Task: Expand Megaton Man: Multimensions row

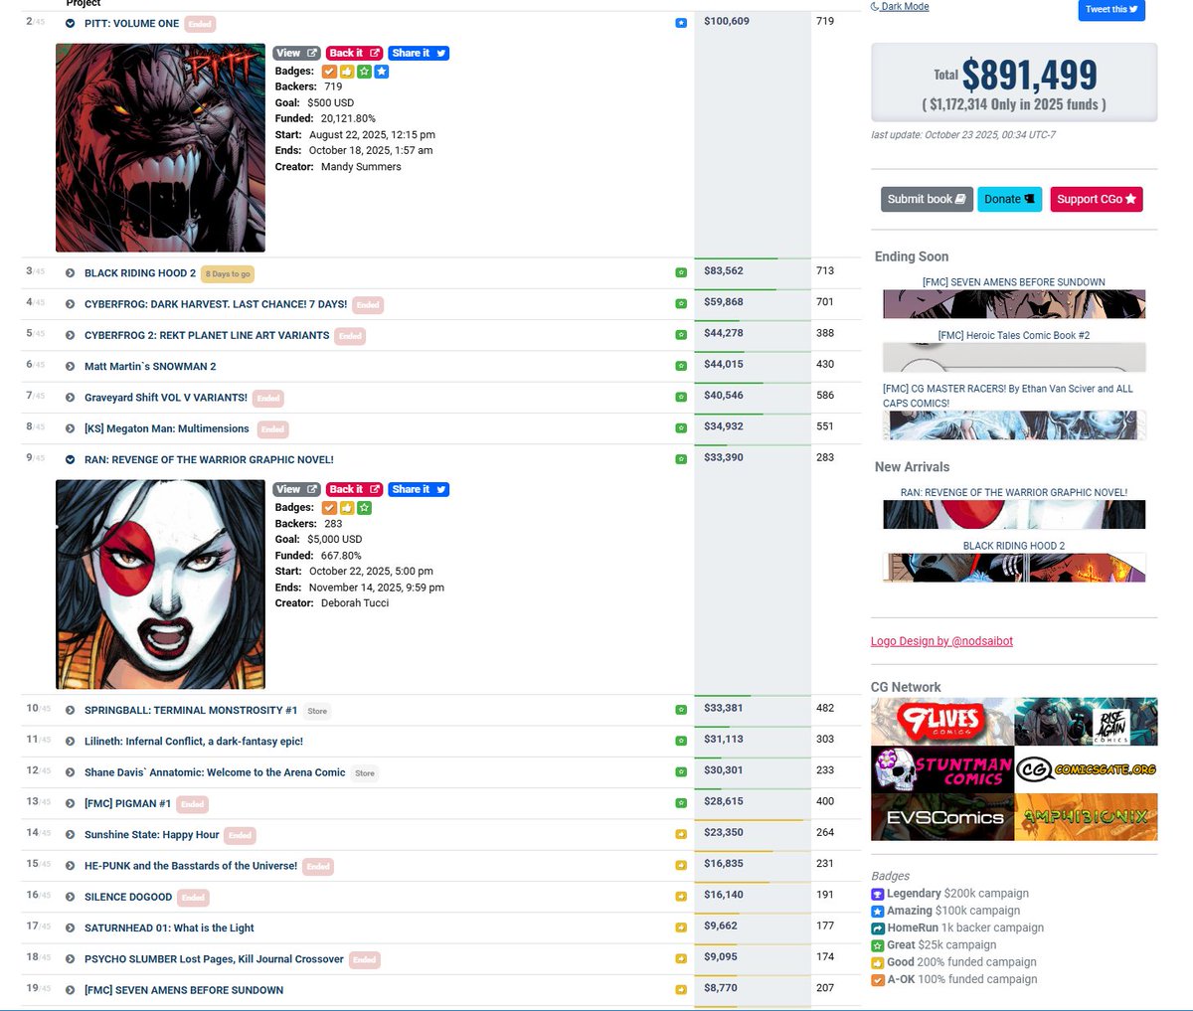Action: coord(70,429)
